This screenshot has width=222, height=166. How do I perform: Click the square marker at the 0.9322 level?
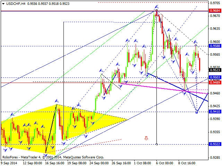157,144
